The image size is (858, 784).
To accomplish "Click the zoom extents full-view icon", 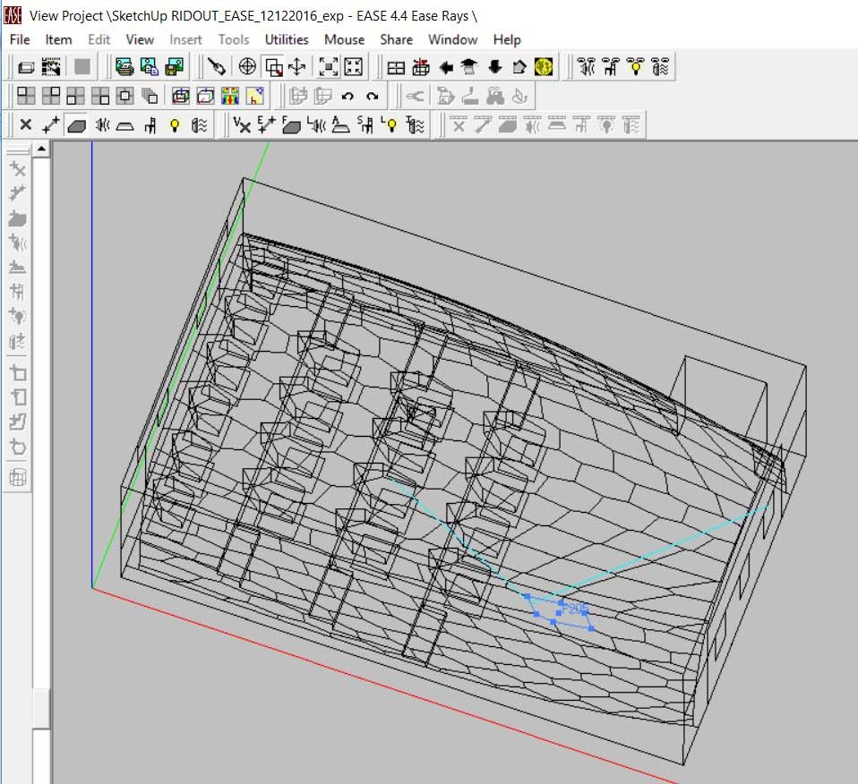I will pyautogui.click(x=353, y=67).
